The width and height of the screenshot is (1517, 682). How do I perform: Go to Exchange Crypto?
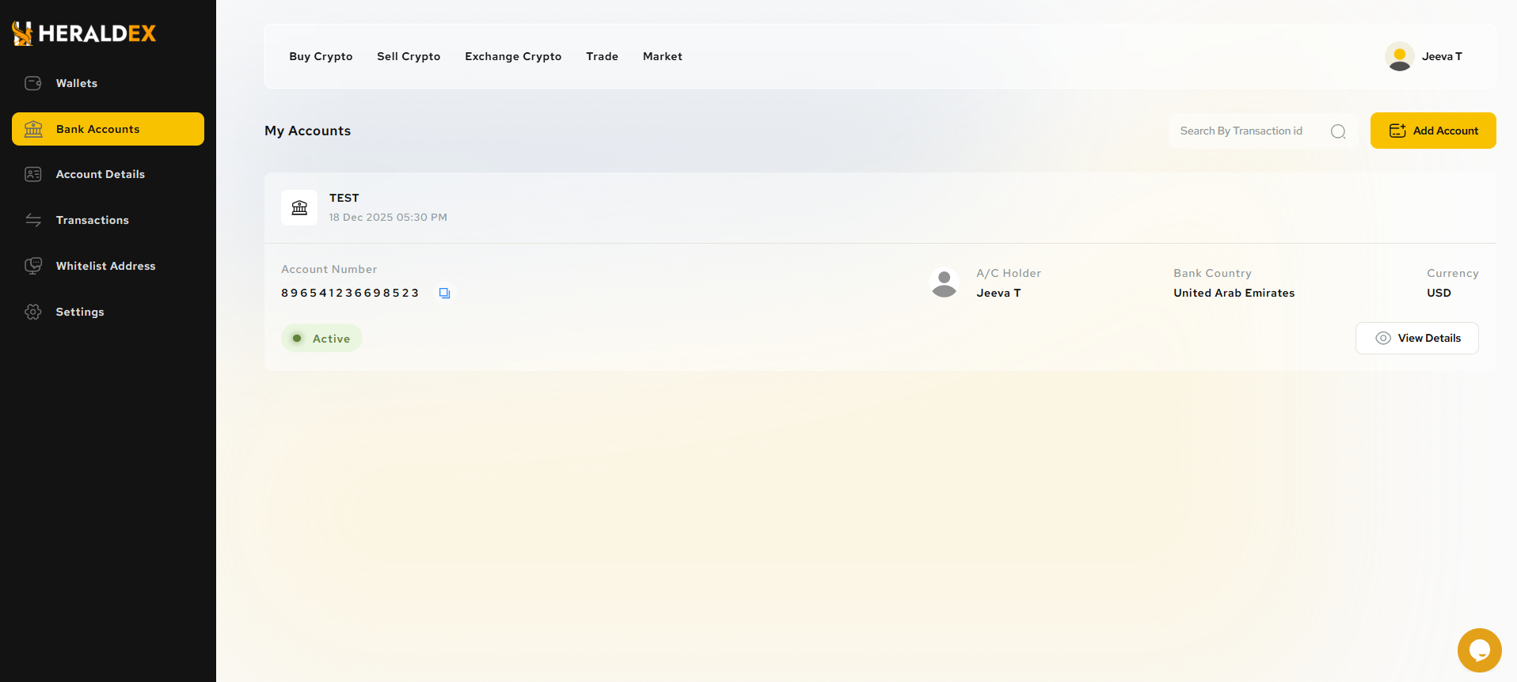click(513, 56)
